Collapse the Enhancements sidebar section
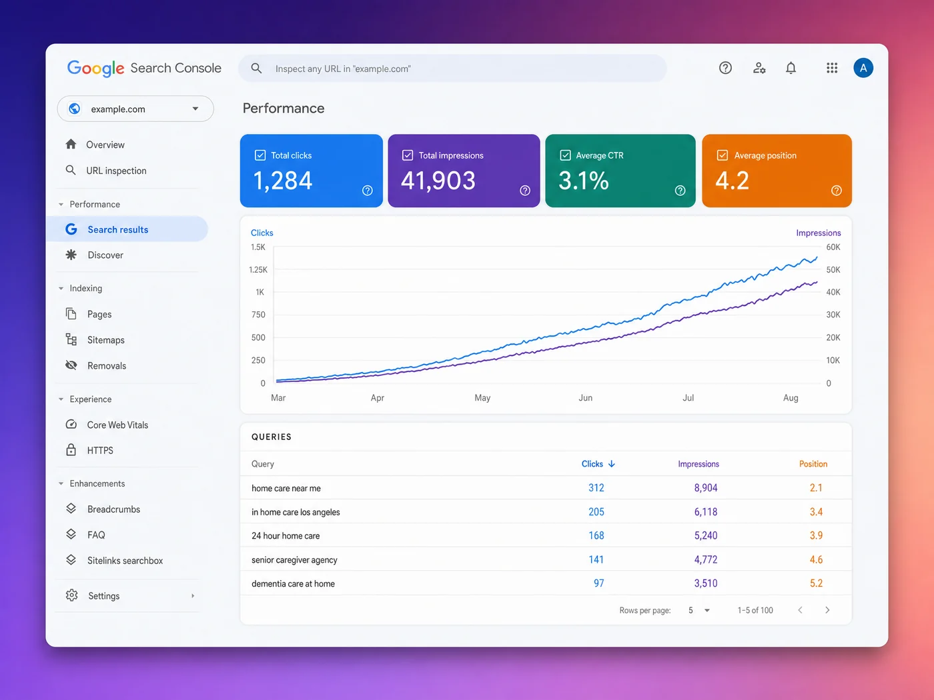Image resolution: width=934 pixels, height=700 pixels. click(61, 483)
